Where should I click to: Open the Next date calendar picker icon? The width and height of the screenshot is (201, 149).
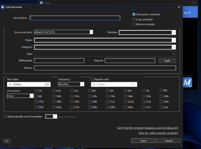(47, 84)
